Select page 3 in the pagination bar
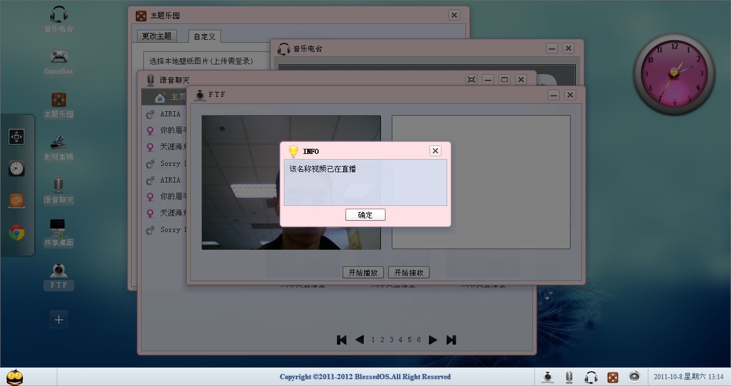This screenshot has height=386, width=731. pos(391,339)
